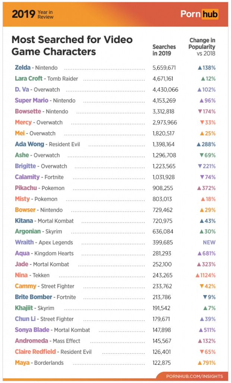Click the "Most Searched for Video Game Characters" heading
The height and width of the screenshot is (383, 231).
72,45
